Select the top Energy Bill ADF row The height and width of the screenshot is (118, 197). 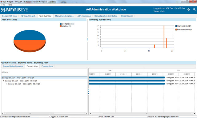pos(45,78)
